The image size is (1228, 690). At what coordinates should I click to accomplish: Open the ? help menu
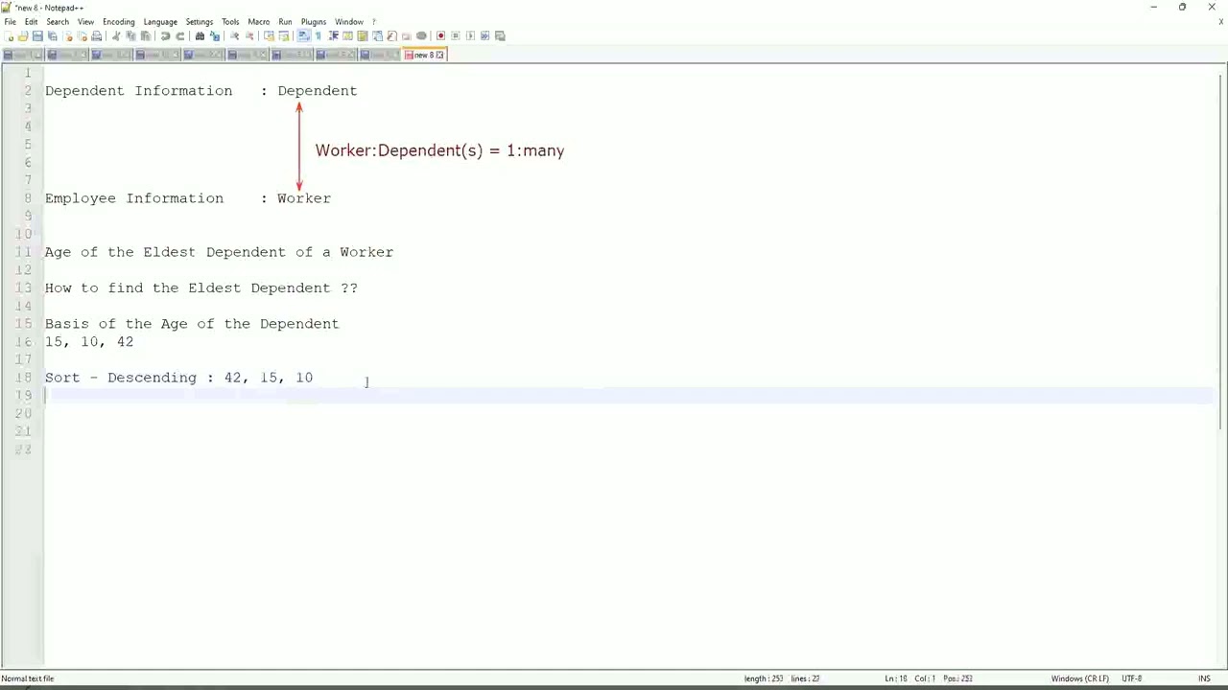coord(374,21)
